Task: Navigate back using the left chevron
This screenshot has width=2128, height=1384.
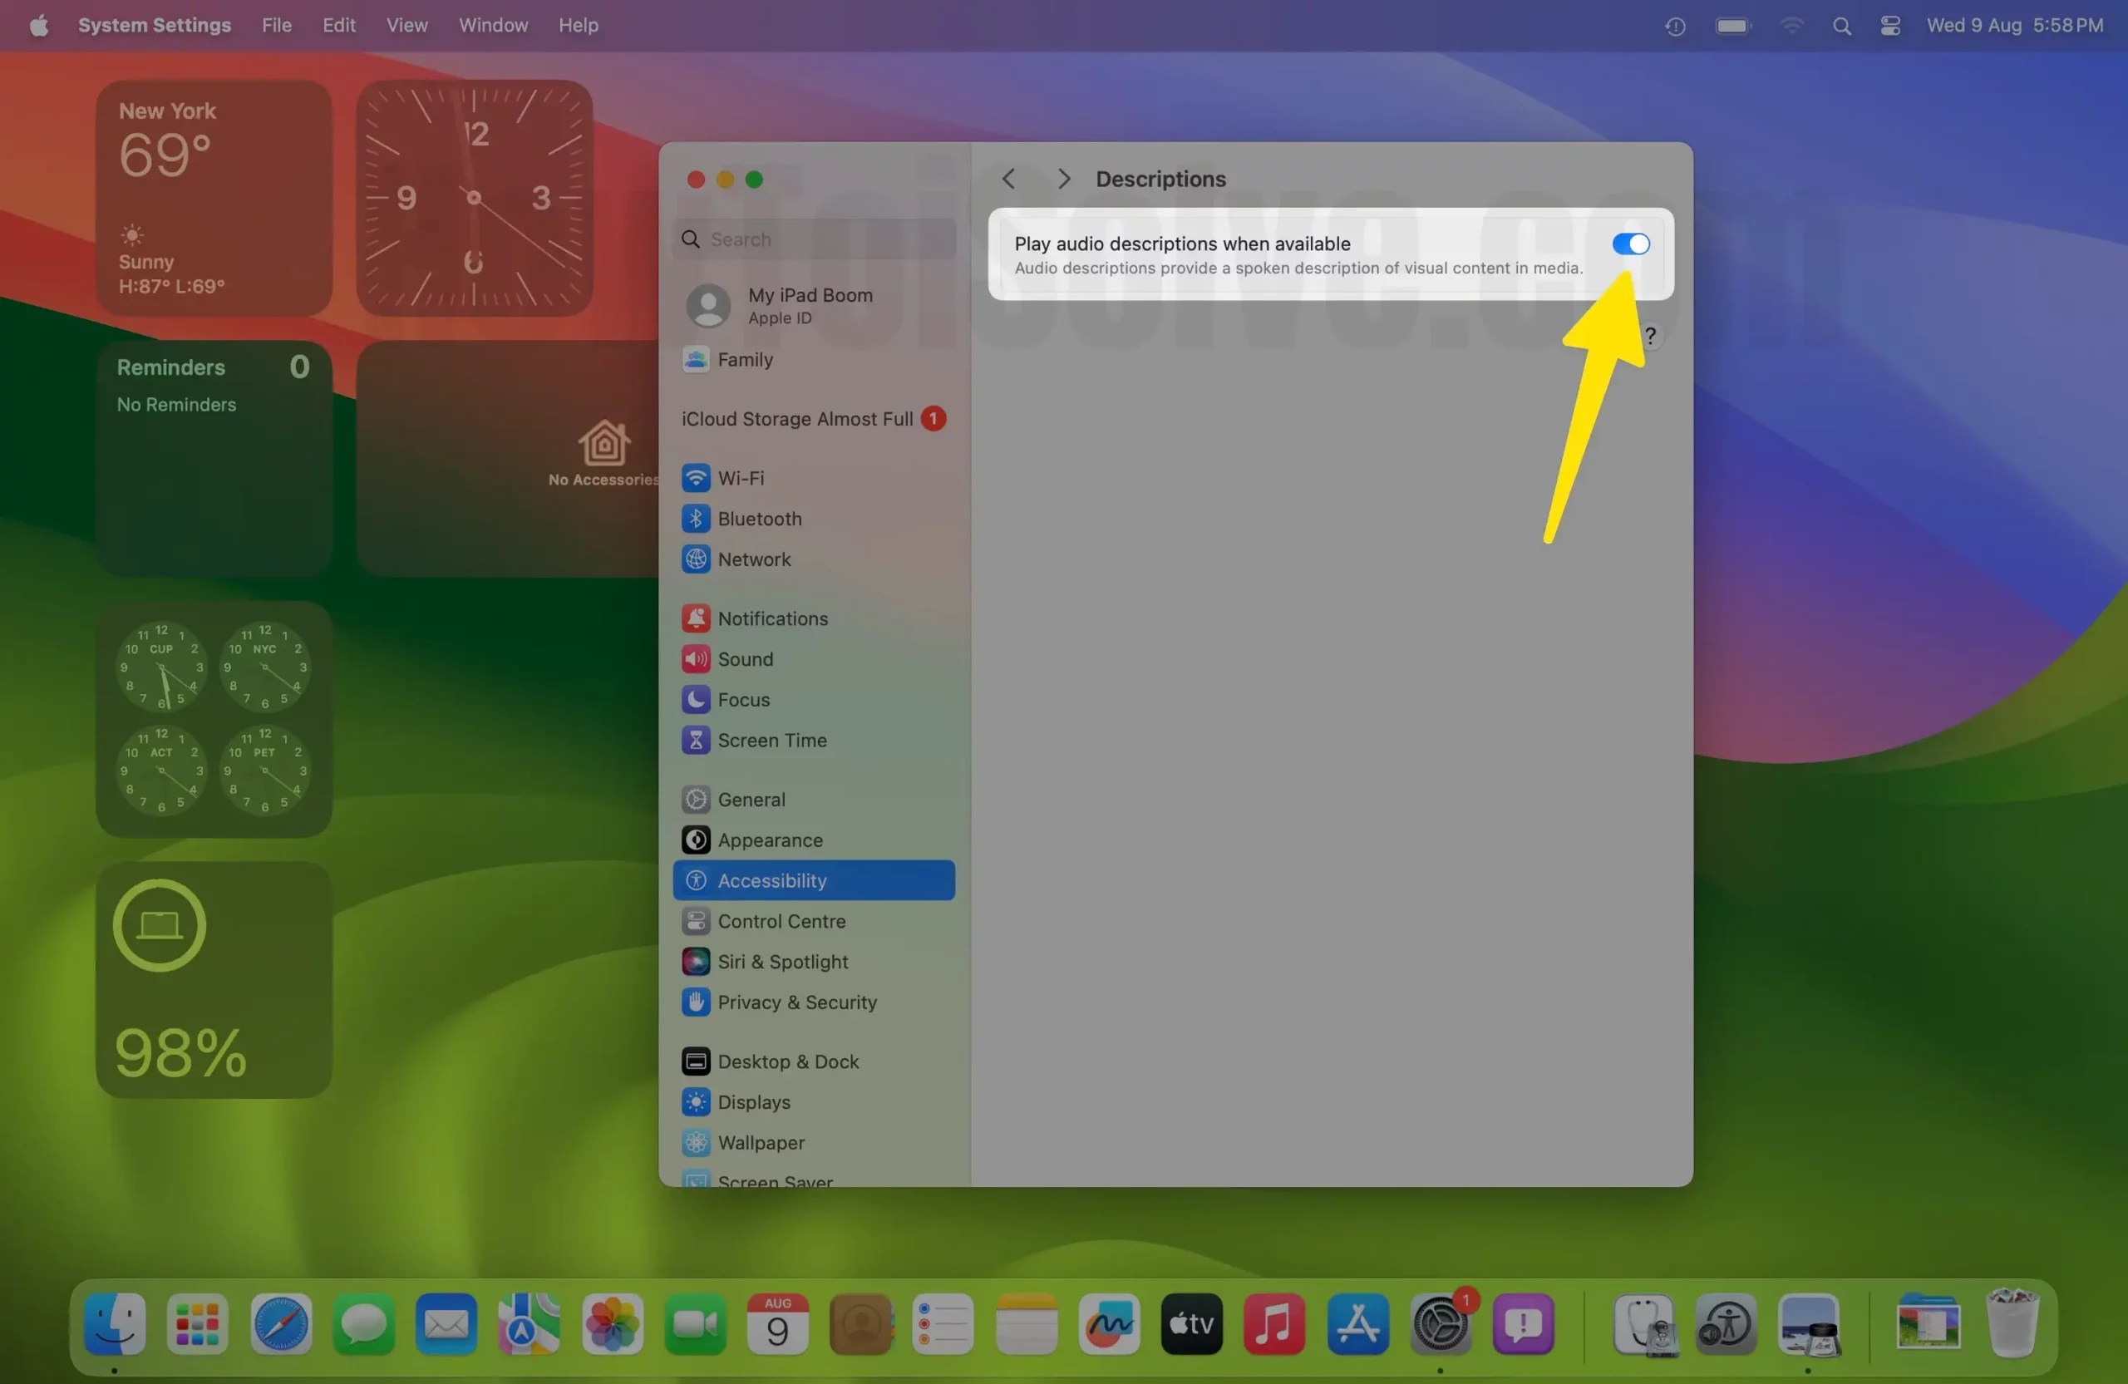Action: (1007, 178)
